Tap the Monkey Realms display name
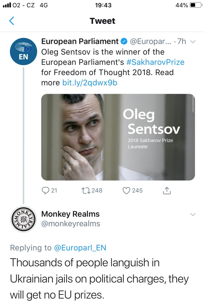 pyautogui.click(x=70, y=214)
